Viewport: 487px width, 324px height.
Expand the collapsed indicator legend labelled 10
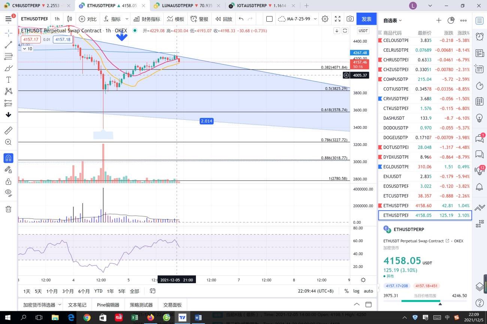(x=27, y=49)
